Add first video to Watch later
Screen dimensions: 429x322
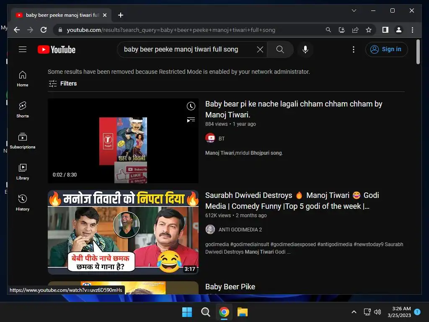click(191, 106)
